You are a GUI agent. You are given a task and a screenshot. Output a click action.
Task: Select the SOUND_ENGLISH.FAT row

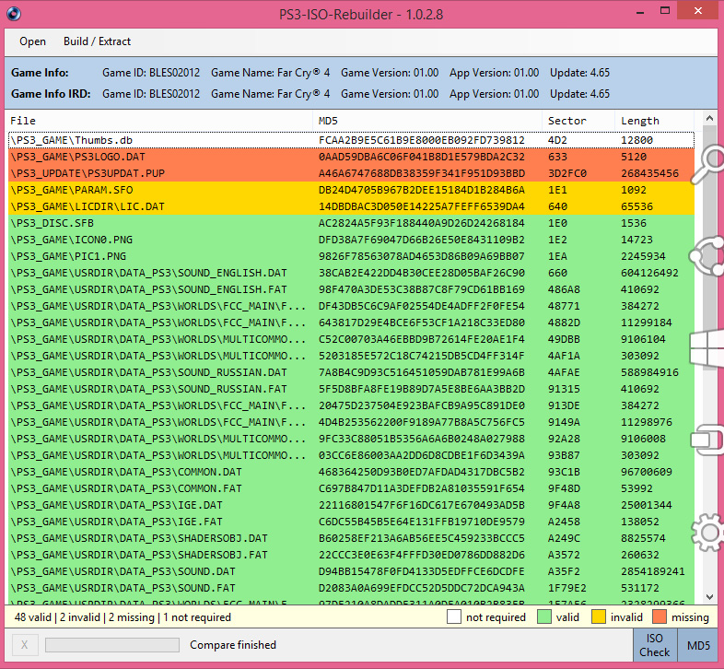[x=351, y=289]
